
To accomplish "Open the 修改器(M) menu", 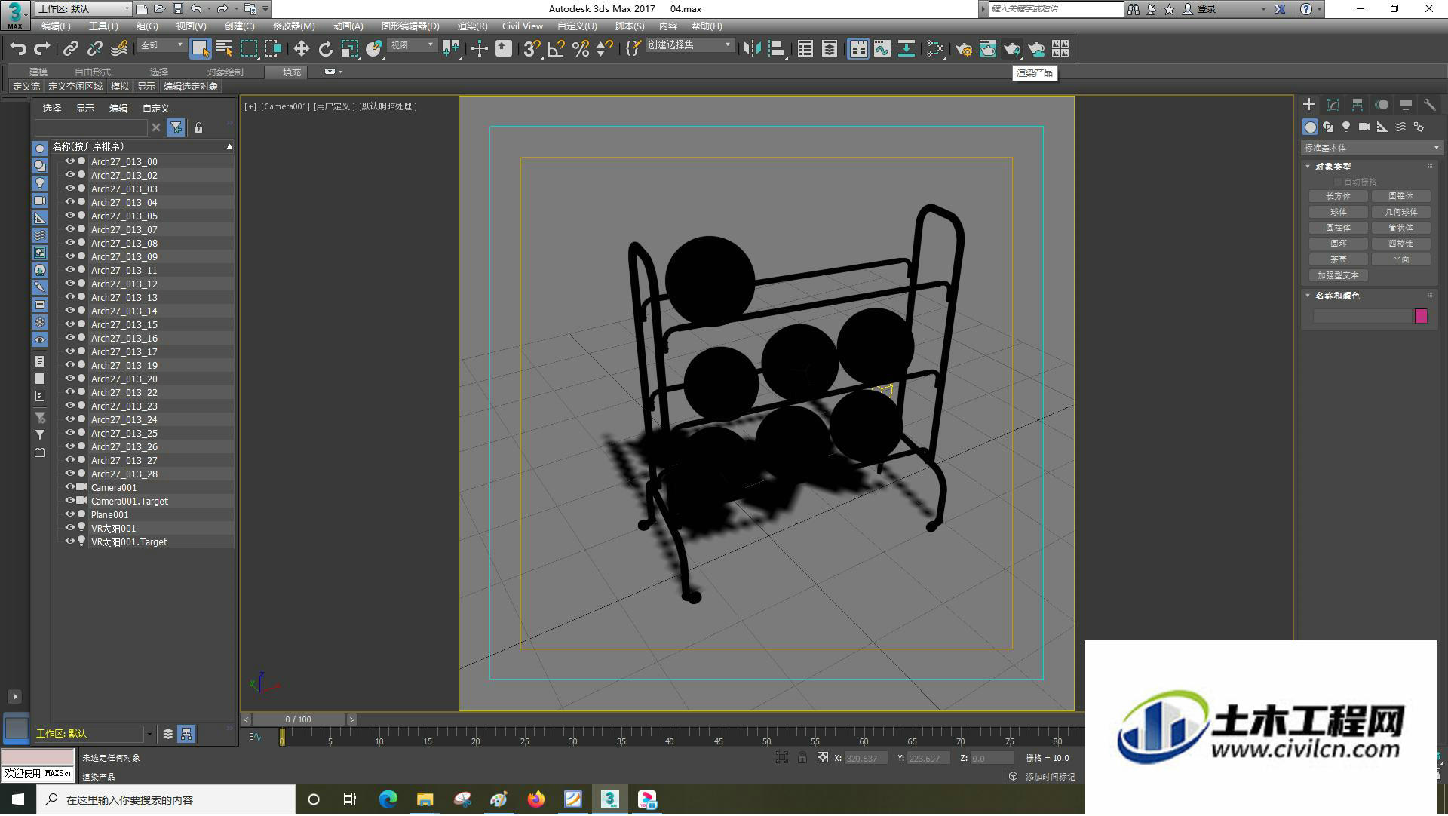I will [293, 26].
